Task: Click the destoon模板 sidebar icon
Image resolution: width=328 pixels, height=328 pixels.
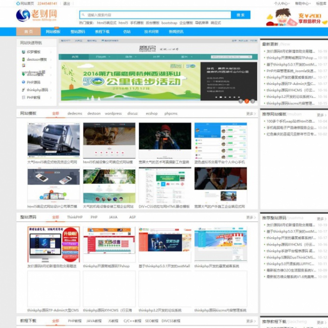Action: click(24, 59)
